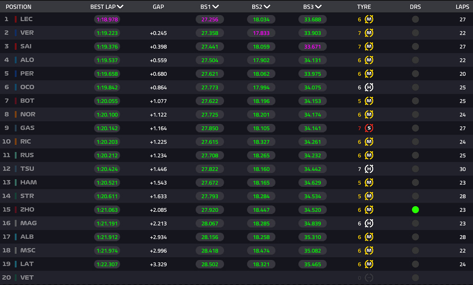Click LAT's medium tyre icon
The image size is (473, 285).
[x=369, y=264]
